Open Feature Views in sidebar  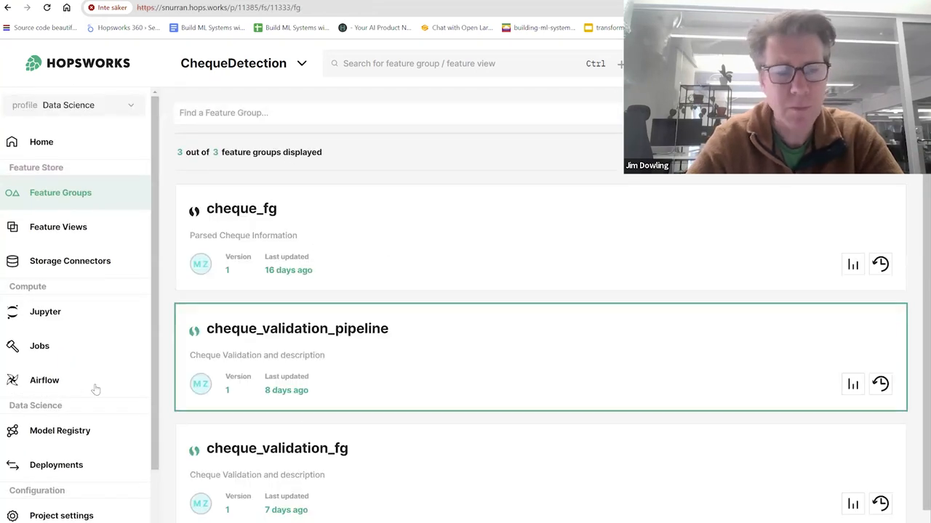pyautogui.click(x=58, y=227)
